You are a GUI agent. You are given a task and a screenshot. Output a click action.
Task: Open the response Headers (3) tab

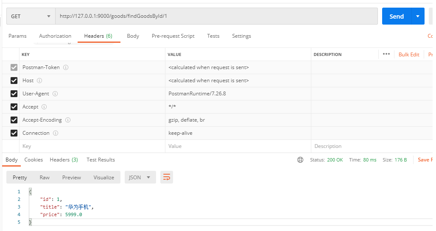(x=64, y=160)
